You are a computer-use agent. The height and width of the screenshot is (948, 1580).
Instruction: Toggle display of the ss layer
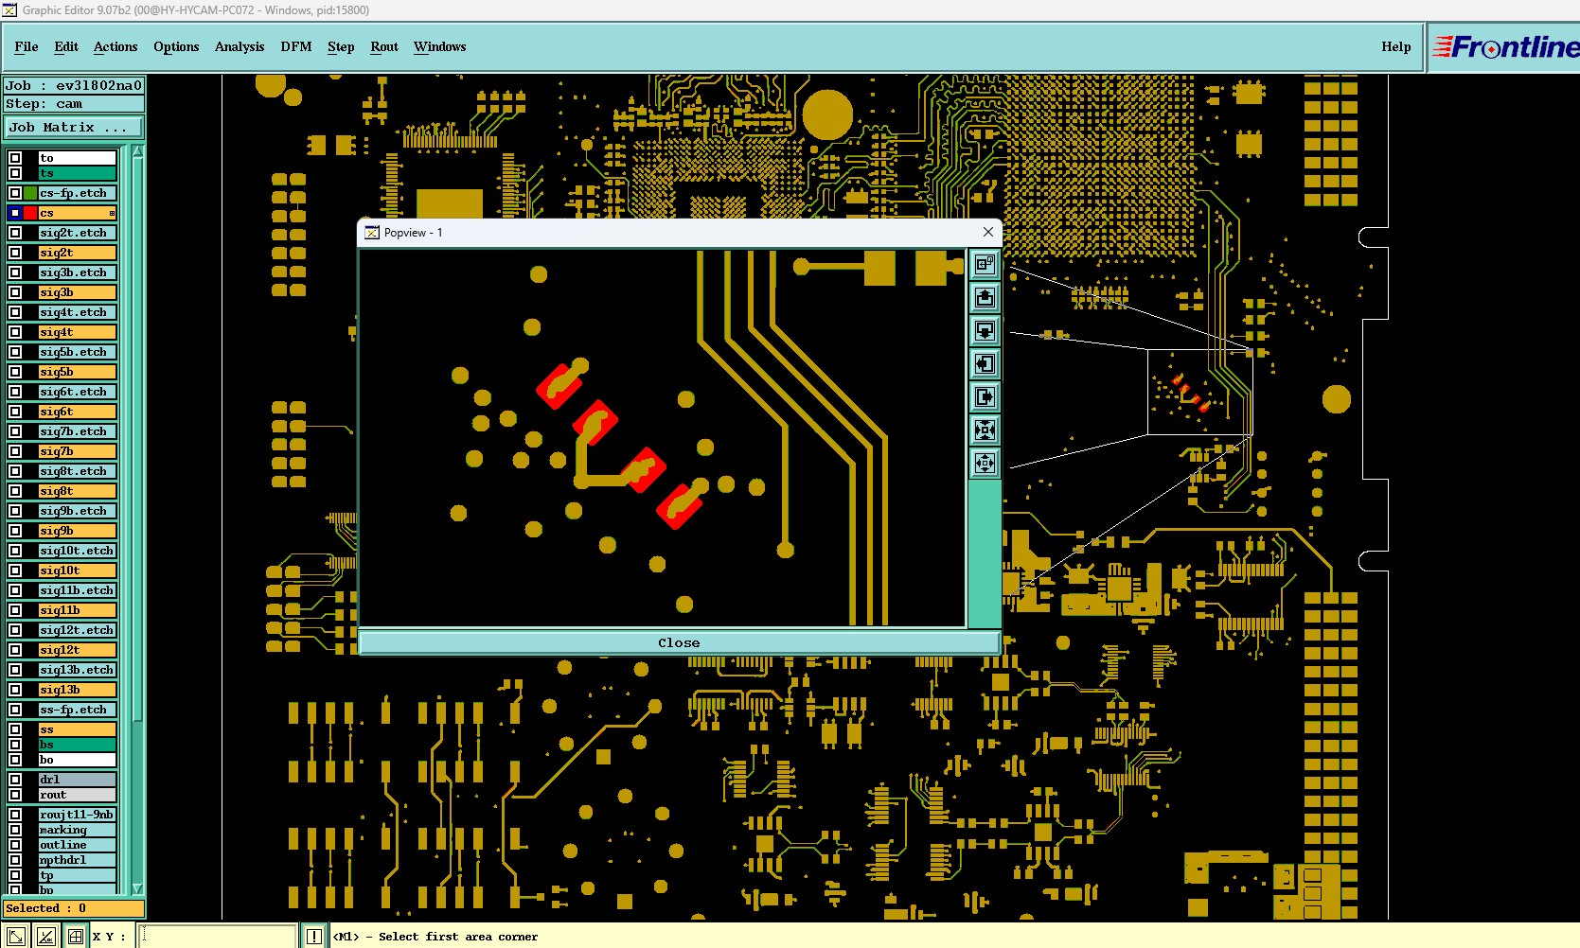(15, 729)
